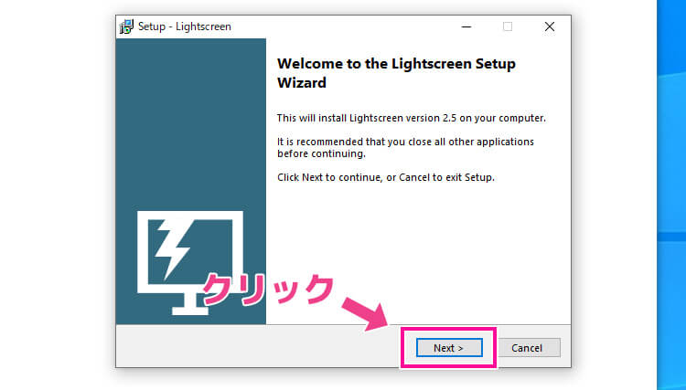Close the Lightscreen Setup window

tap(549, 26)
